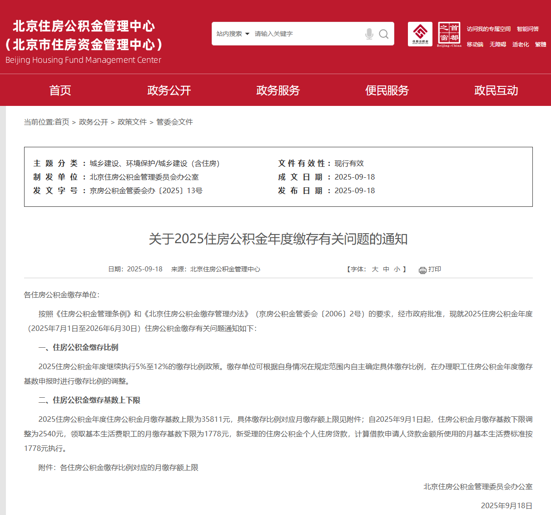This screenshot has height=515, width=551.
Task: Set font size to 中 (medium)
Action: [x=386, y=269]
